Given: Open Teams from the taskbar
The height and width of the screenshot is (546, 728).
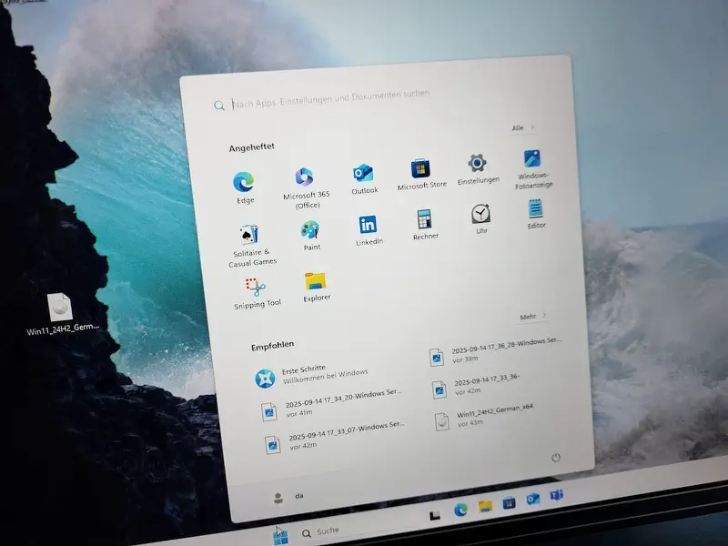Looking at the screenshot, I should pos(557,495).
